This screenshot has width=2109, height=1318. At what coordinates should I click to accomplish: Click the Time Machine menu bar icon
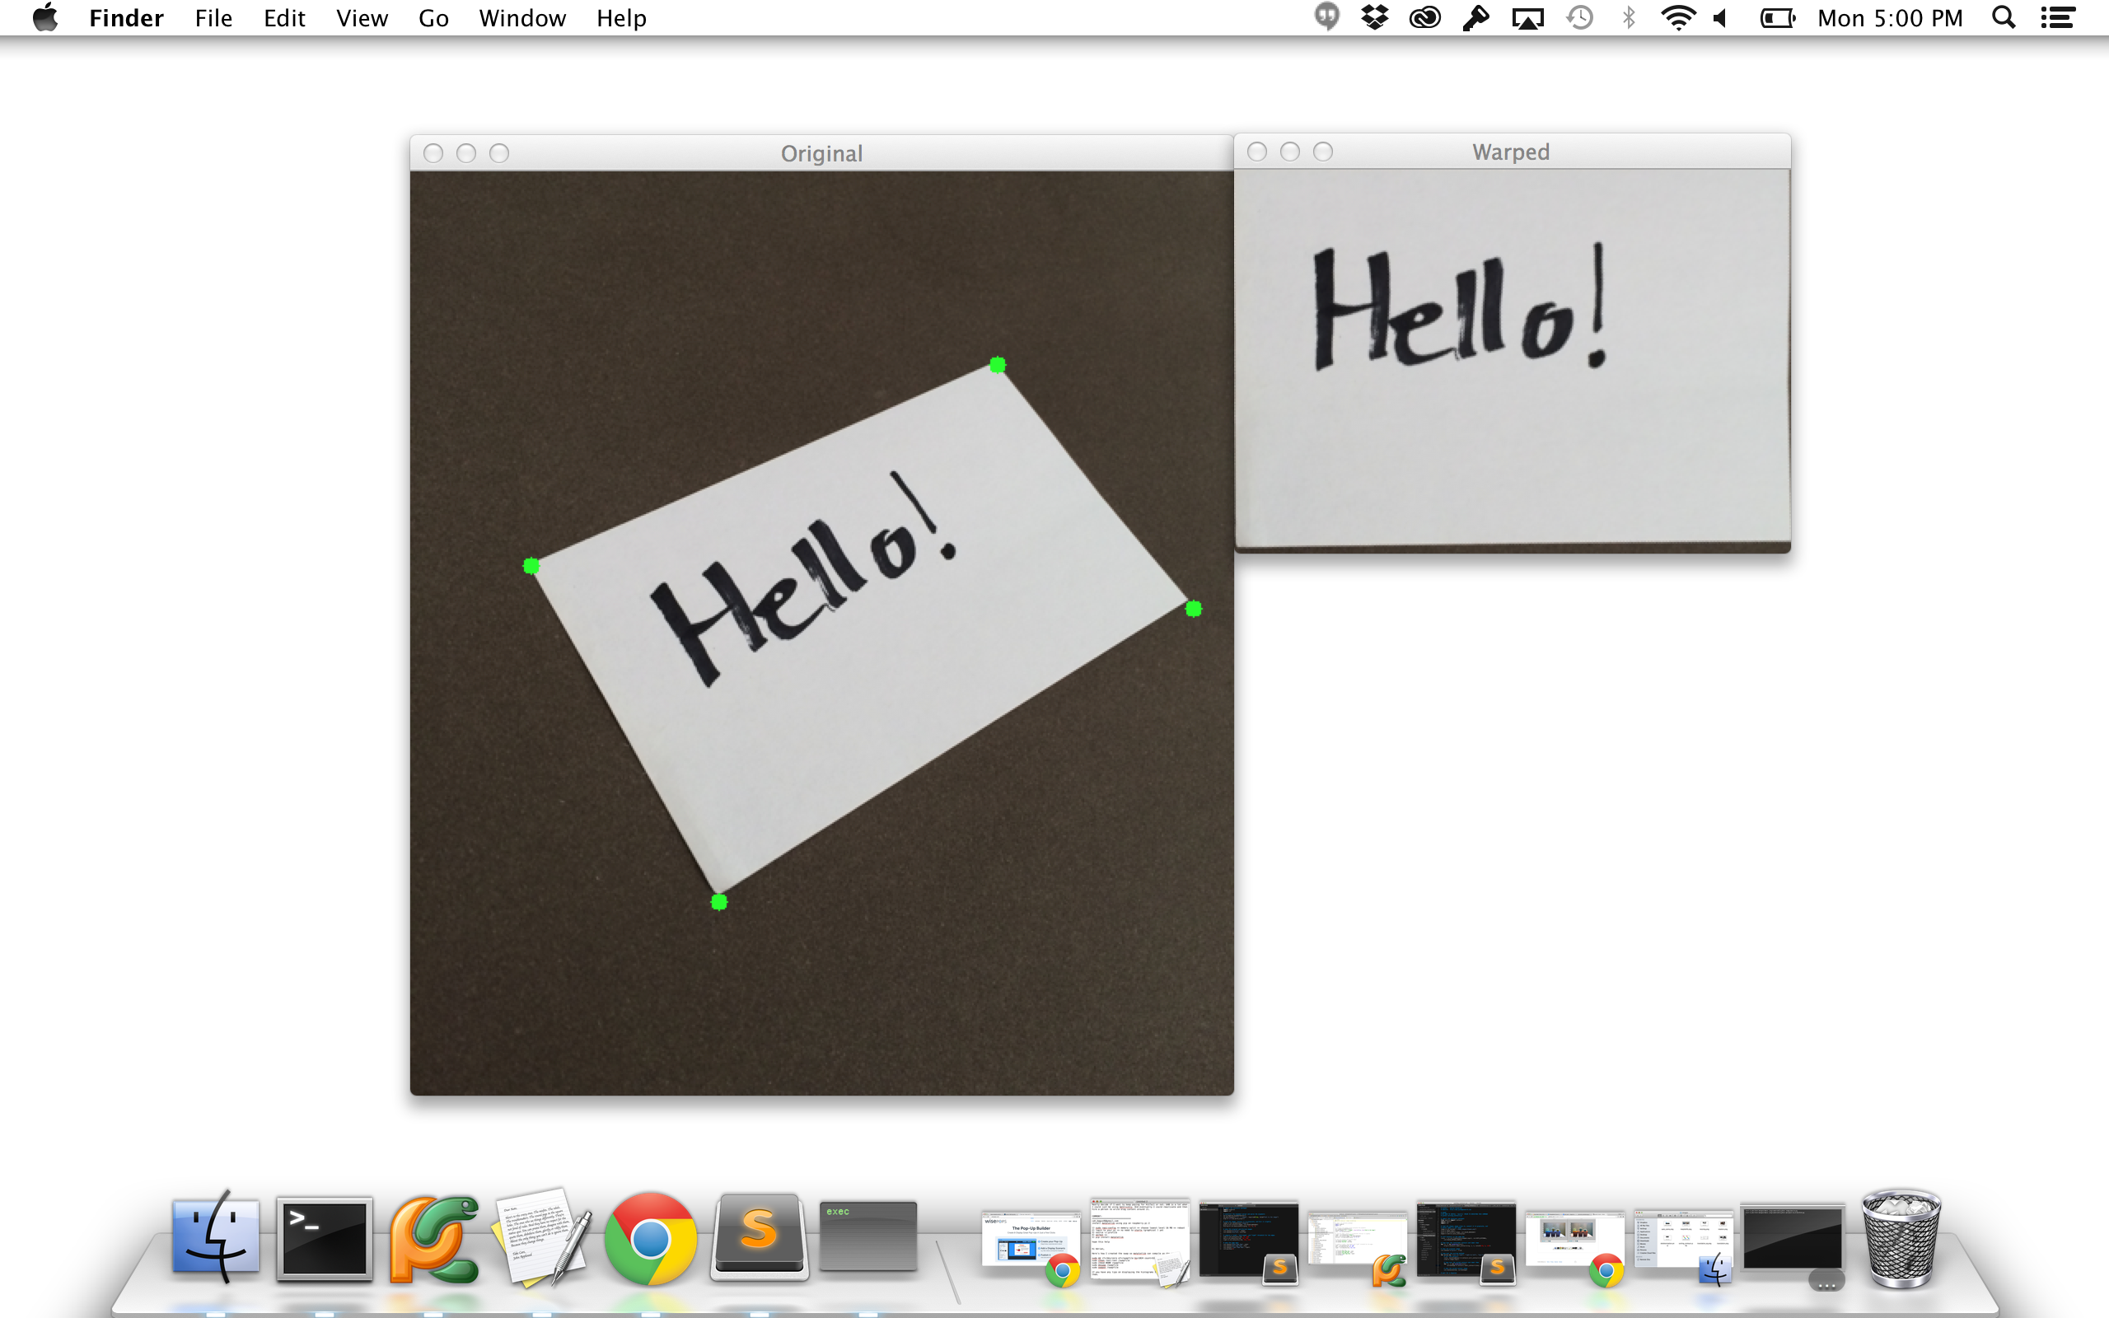(x=1579, y=17)
